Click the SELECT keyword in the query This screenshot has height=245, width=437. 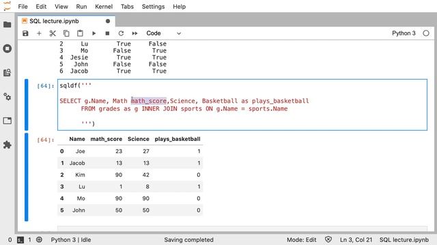tap(70, 101)
